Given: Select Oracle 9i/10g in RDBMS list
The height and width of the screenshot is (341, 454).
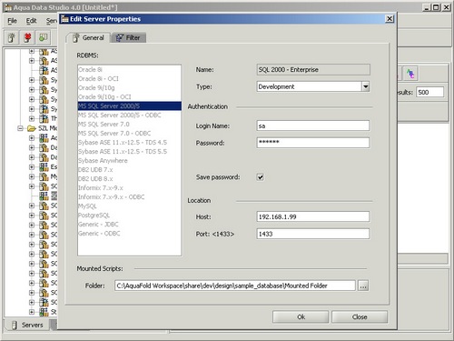Looking at the screenshot, I should pyautogui.click(x=130, y=88).
